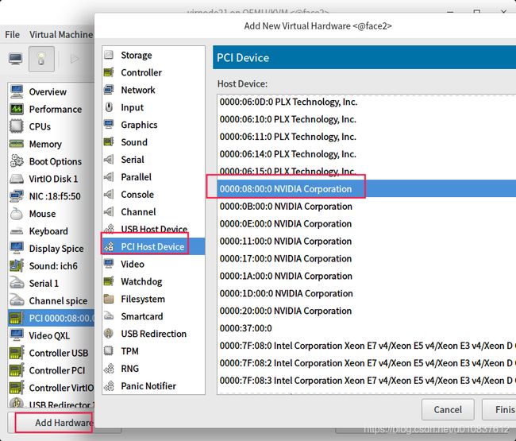This screenshot has height=441, width=516.
Task: Click the Smartcard icon
Action: pos(109,316)
